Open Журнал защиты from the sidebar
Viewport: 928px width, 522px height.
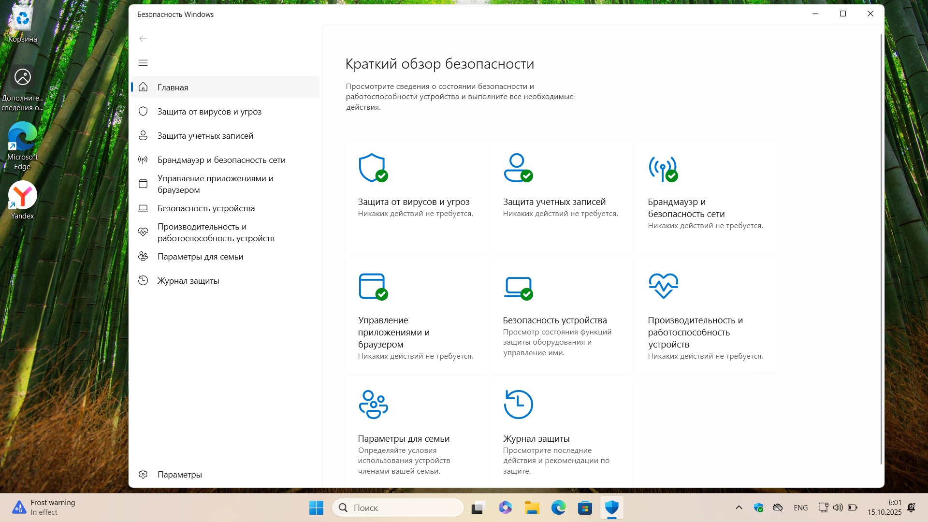click(x=188, y=281)
